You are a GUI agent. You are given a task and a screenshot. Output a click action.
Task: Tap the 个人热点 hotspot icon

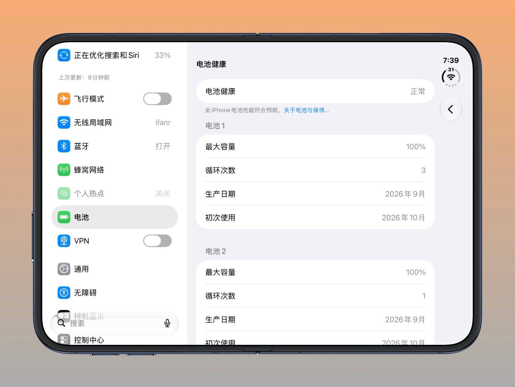pos(64,193)
